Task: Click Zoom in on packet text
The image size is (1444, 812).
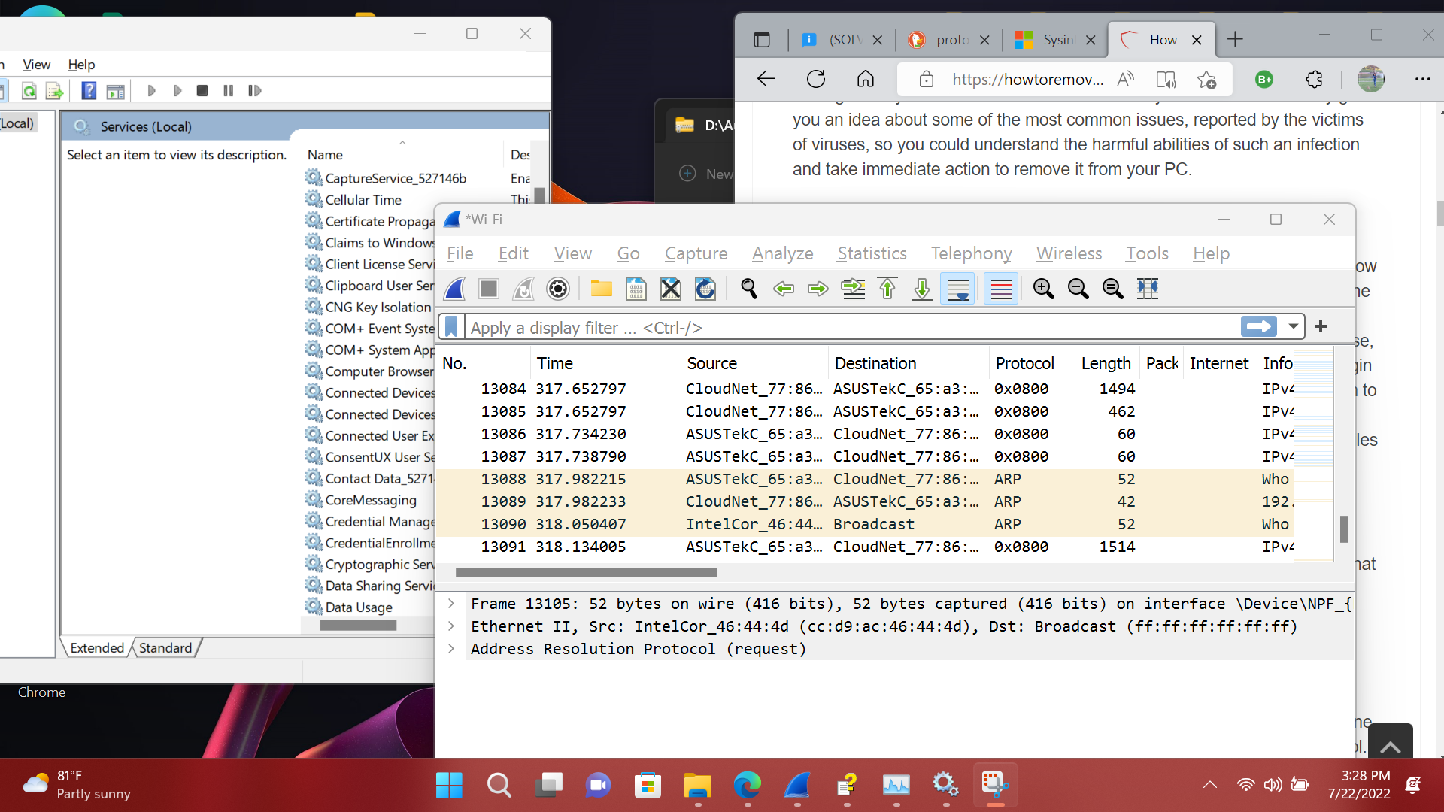Action: (1043, 289)
